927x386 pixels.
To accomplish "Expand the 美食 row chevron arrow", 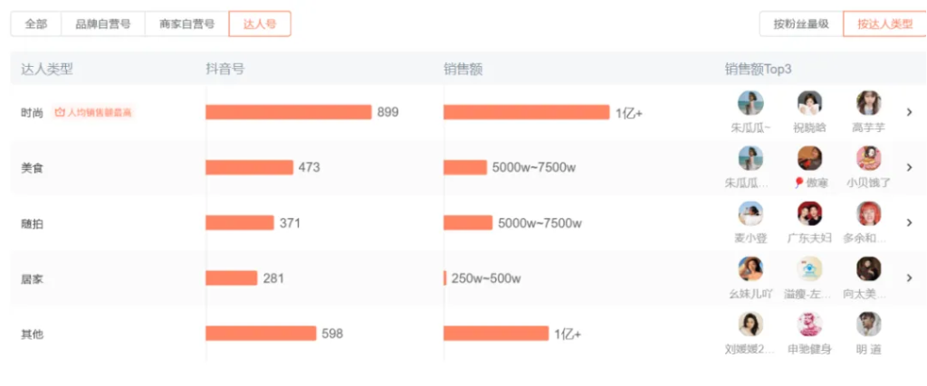I will [x=909, y=167].
